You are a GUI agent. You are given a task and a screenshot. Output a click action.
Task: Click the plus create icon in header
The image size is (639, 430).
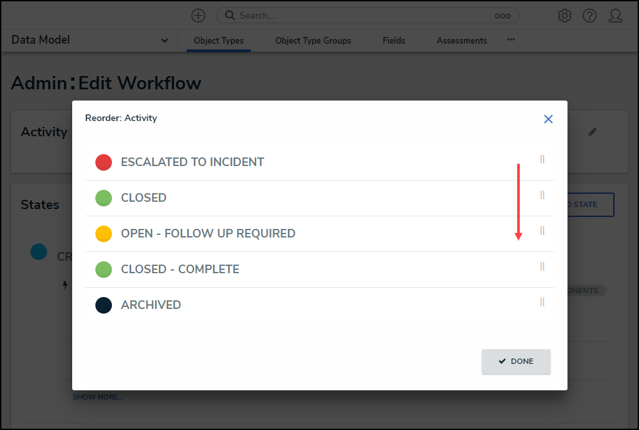click(x=198, y=15)
